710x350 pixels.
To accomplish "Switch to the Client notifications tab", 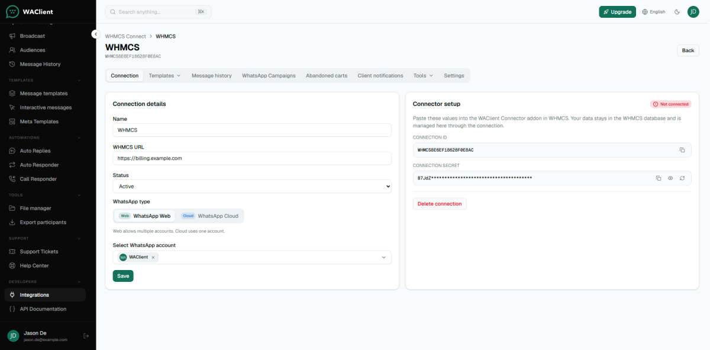I will (x=380, y=76).
